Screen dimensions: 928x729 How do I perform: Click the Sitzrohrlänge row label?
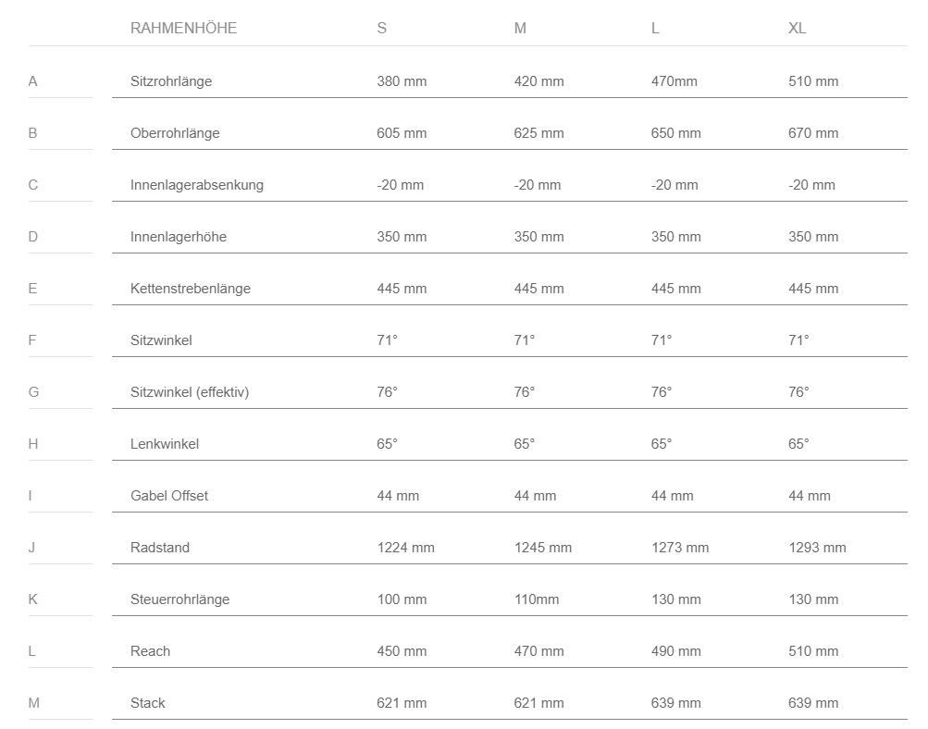171,81
